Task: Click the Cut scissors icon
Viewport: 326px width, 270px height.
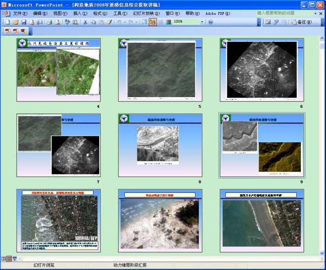Action: pos(85,22)
